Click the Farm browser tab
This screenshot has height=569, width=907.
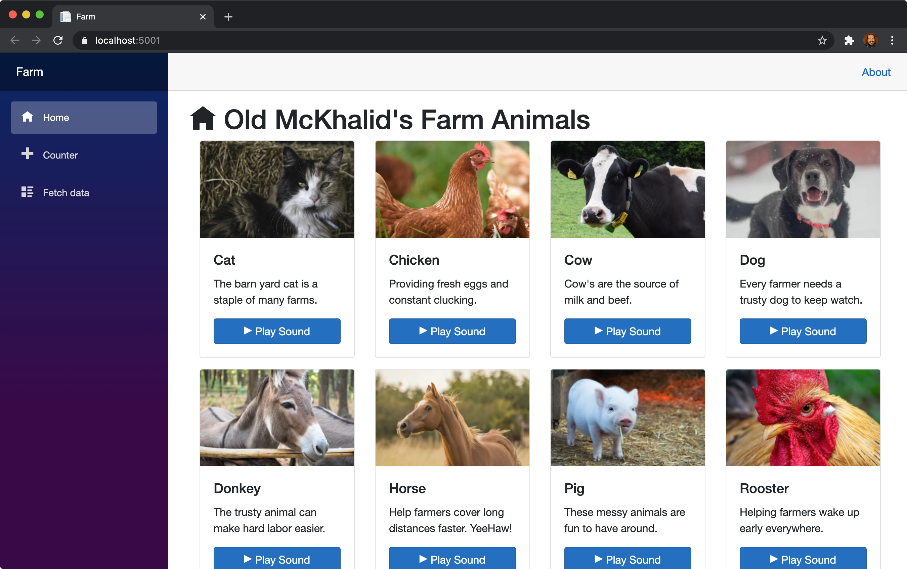pos(131,16)
